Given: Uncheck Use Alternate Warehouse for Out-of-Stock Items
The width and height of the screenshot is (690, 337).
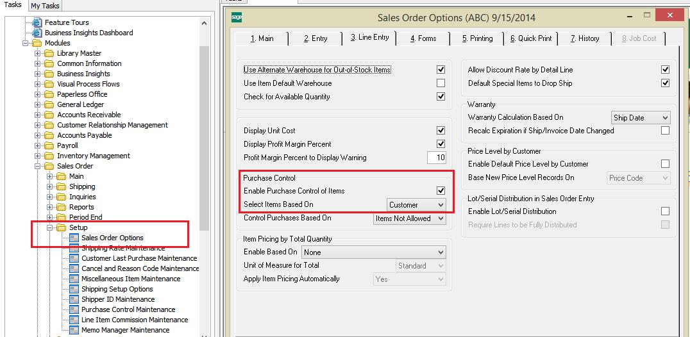Looking at the screenshot, I should pyautogui.click(x=441, y=69).
